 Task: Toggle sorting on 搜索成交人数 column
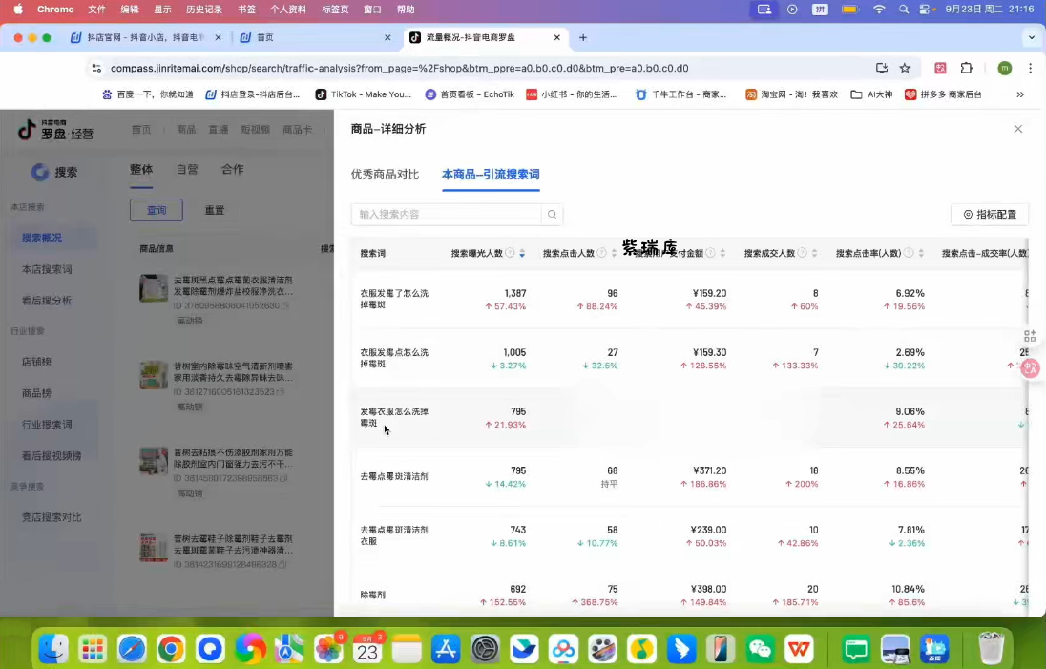click(x=814, y=254)
